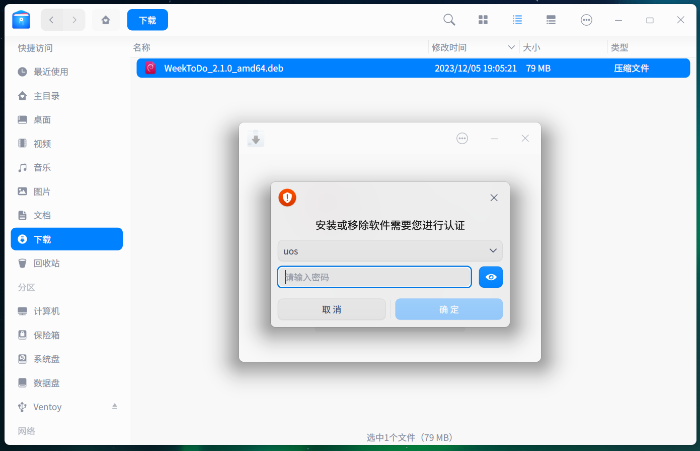The image size is (700, 451).
Task: Sort by 修改时间 column header
Action: coord(449,47)
